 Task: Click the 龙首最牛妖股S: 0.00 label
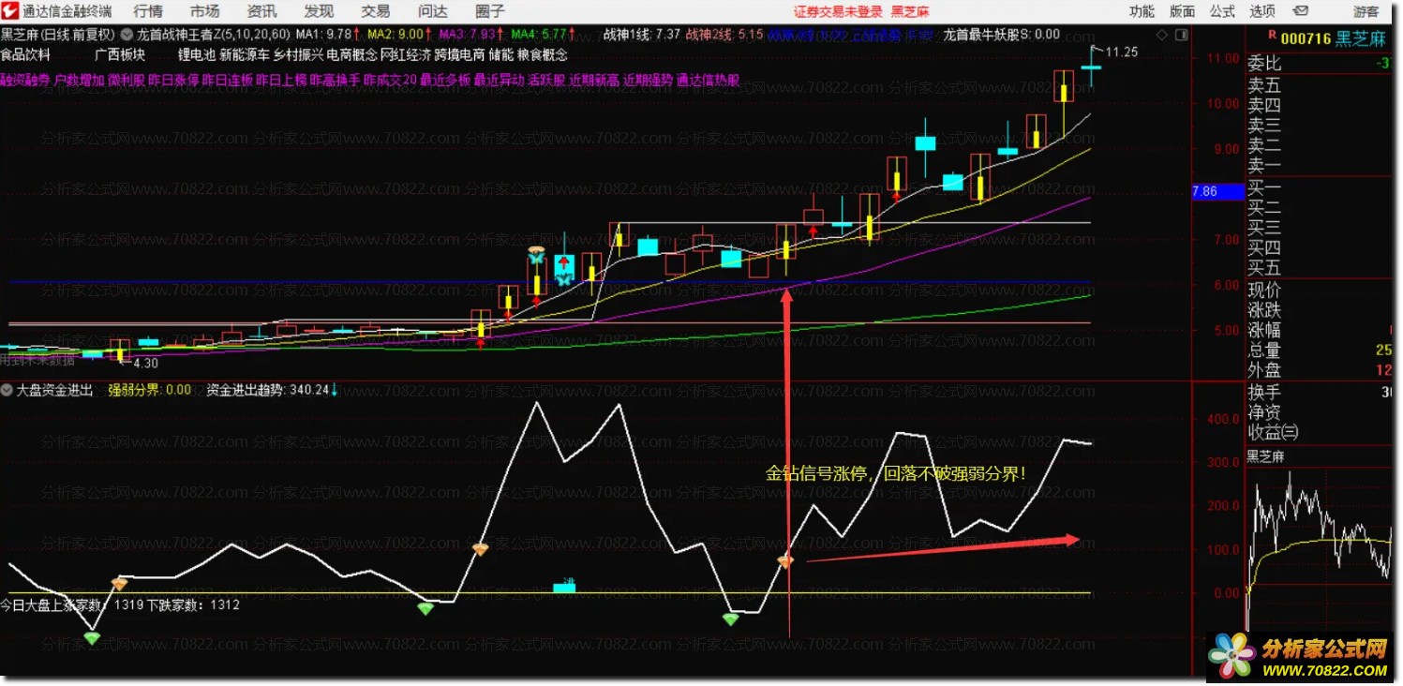pyautogui.click(x=1001, y=35)
